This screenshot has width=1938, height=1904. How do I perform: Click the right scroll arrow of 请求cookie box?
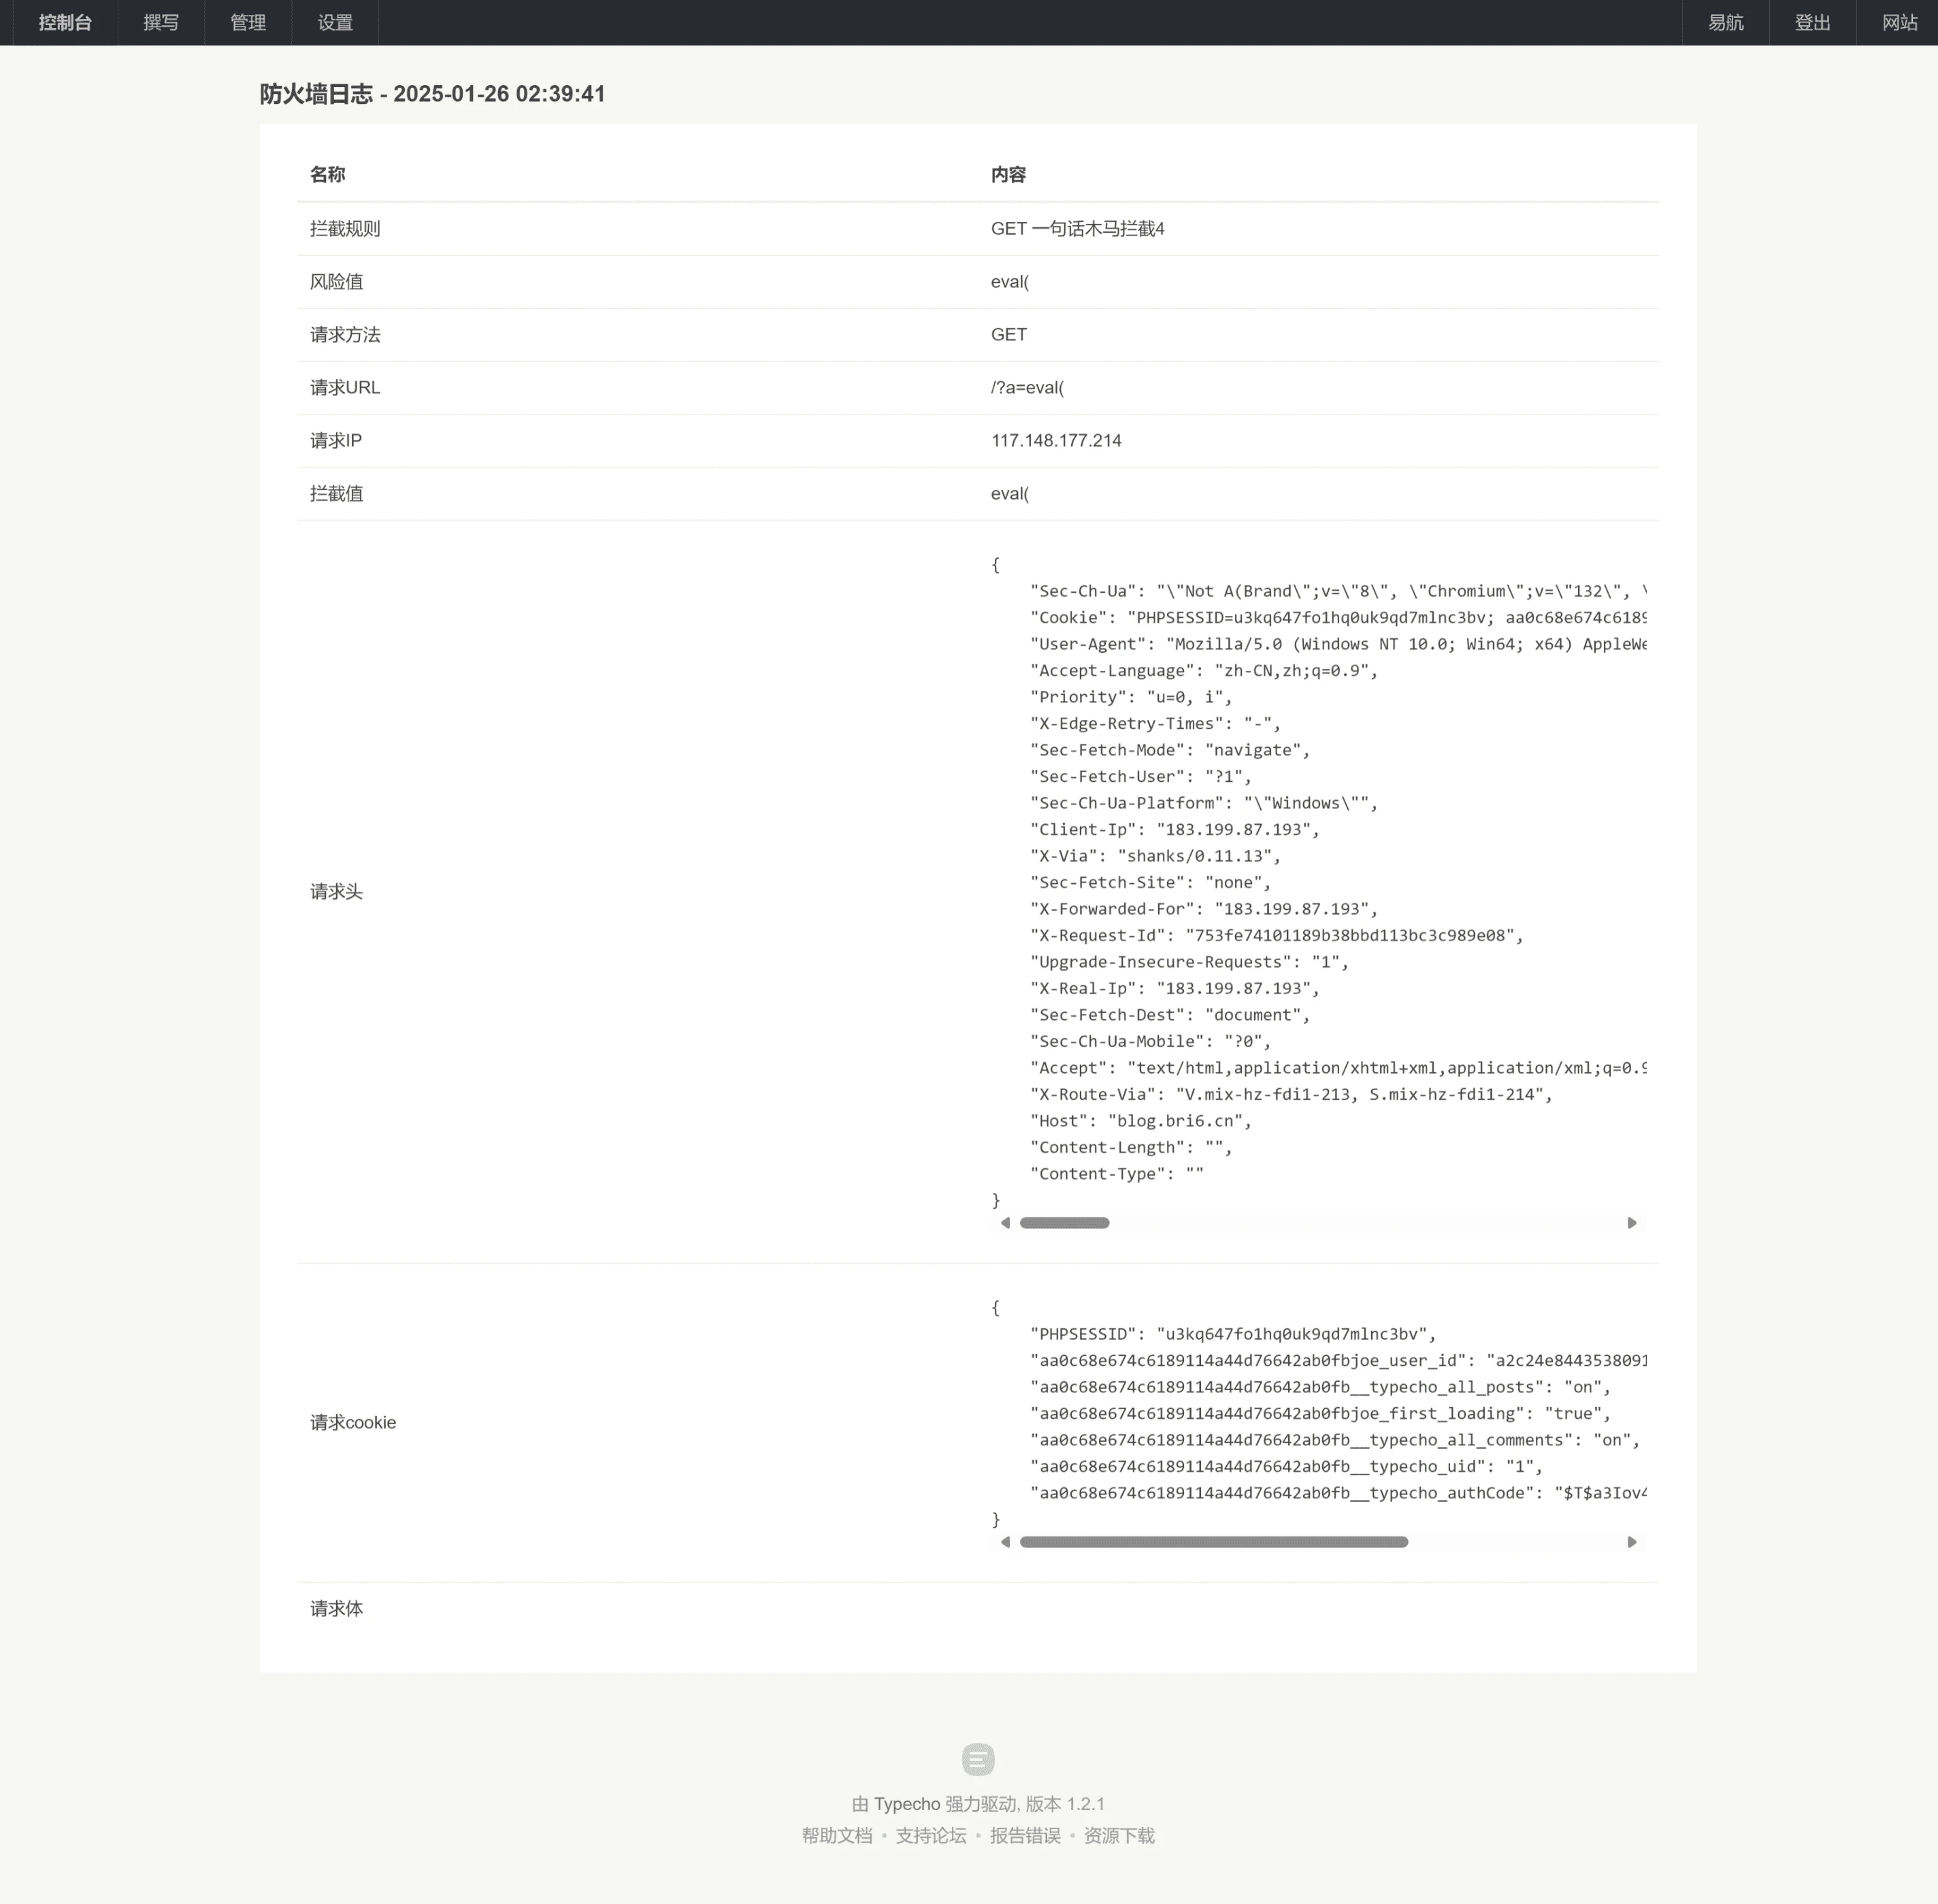coord(1632,1542)
